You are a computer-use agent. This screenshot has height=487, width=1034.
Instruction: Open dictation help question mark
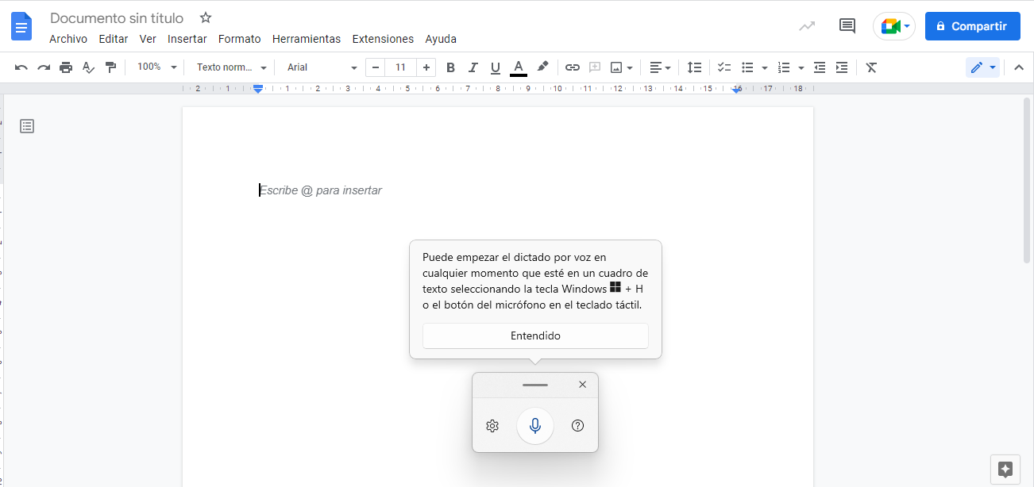point(578,426)
